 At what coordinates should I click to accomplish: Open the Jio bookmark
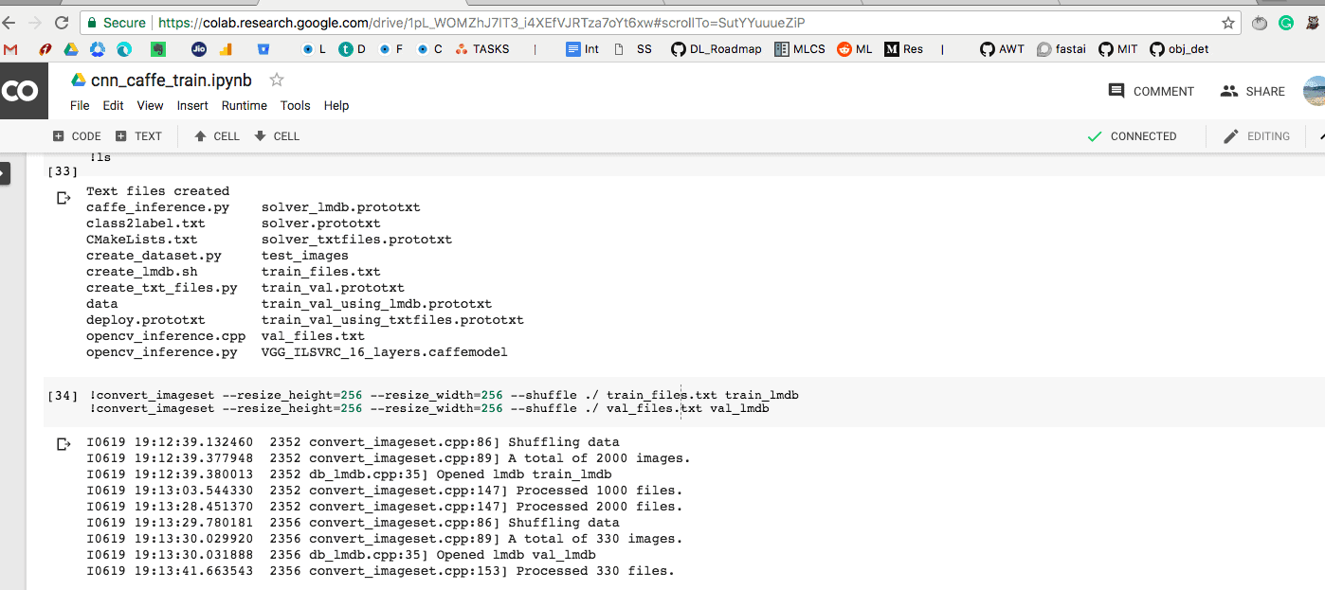[x=199, y=49]
